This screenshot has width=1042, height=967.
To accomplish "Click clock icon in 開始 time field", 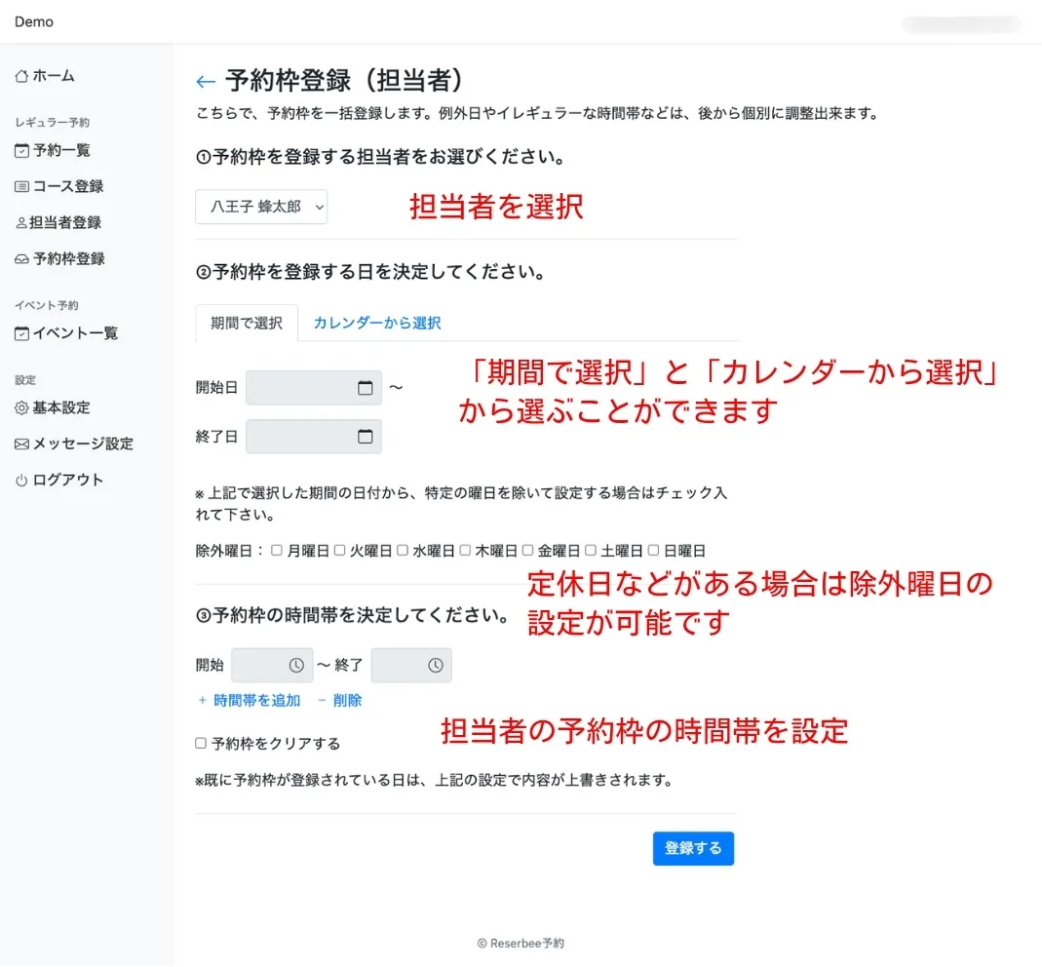I will [x=296, y=665].
